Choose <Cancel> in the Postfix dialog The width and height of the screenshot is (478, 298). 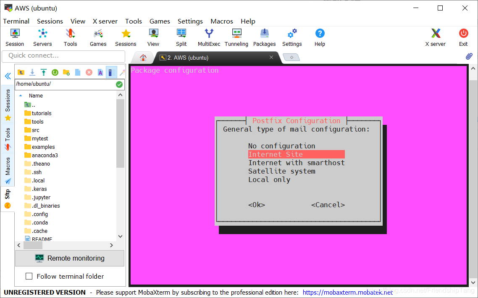point(328,205)
